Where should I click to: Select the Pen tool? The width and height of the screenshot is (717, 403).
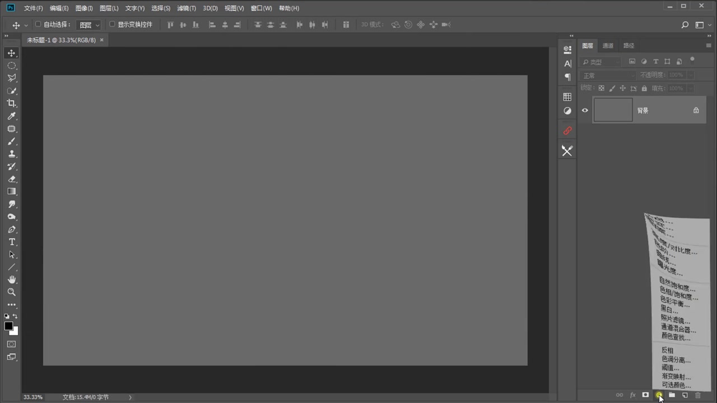click(x=11, y=229)
